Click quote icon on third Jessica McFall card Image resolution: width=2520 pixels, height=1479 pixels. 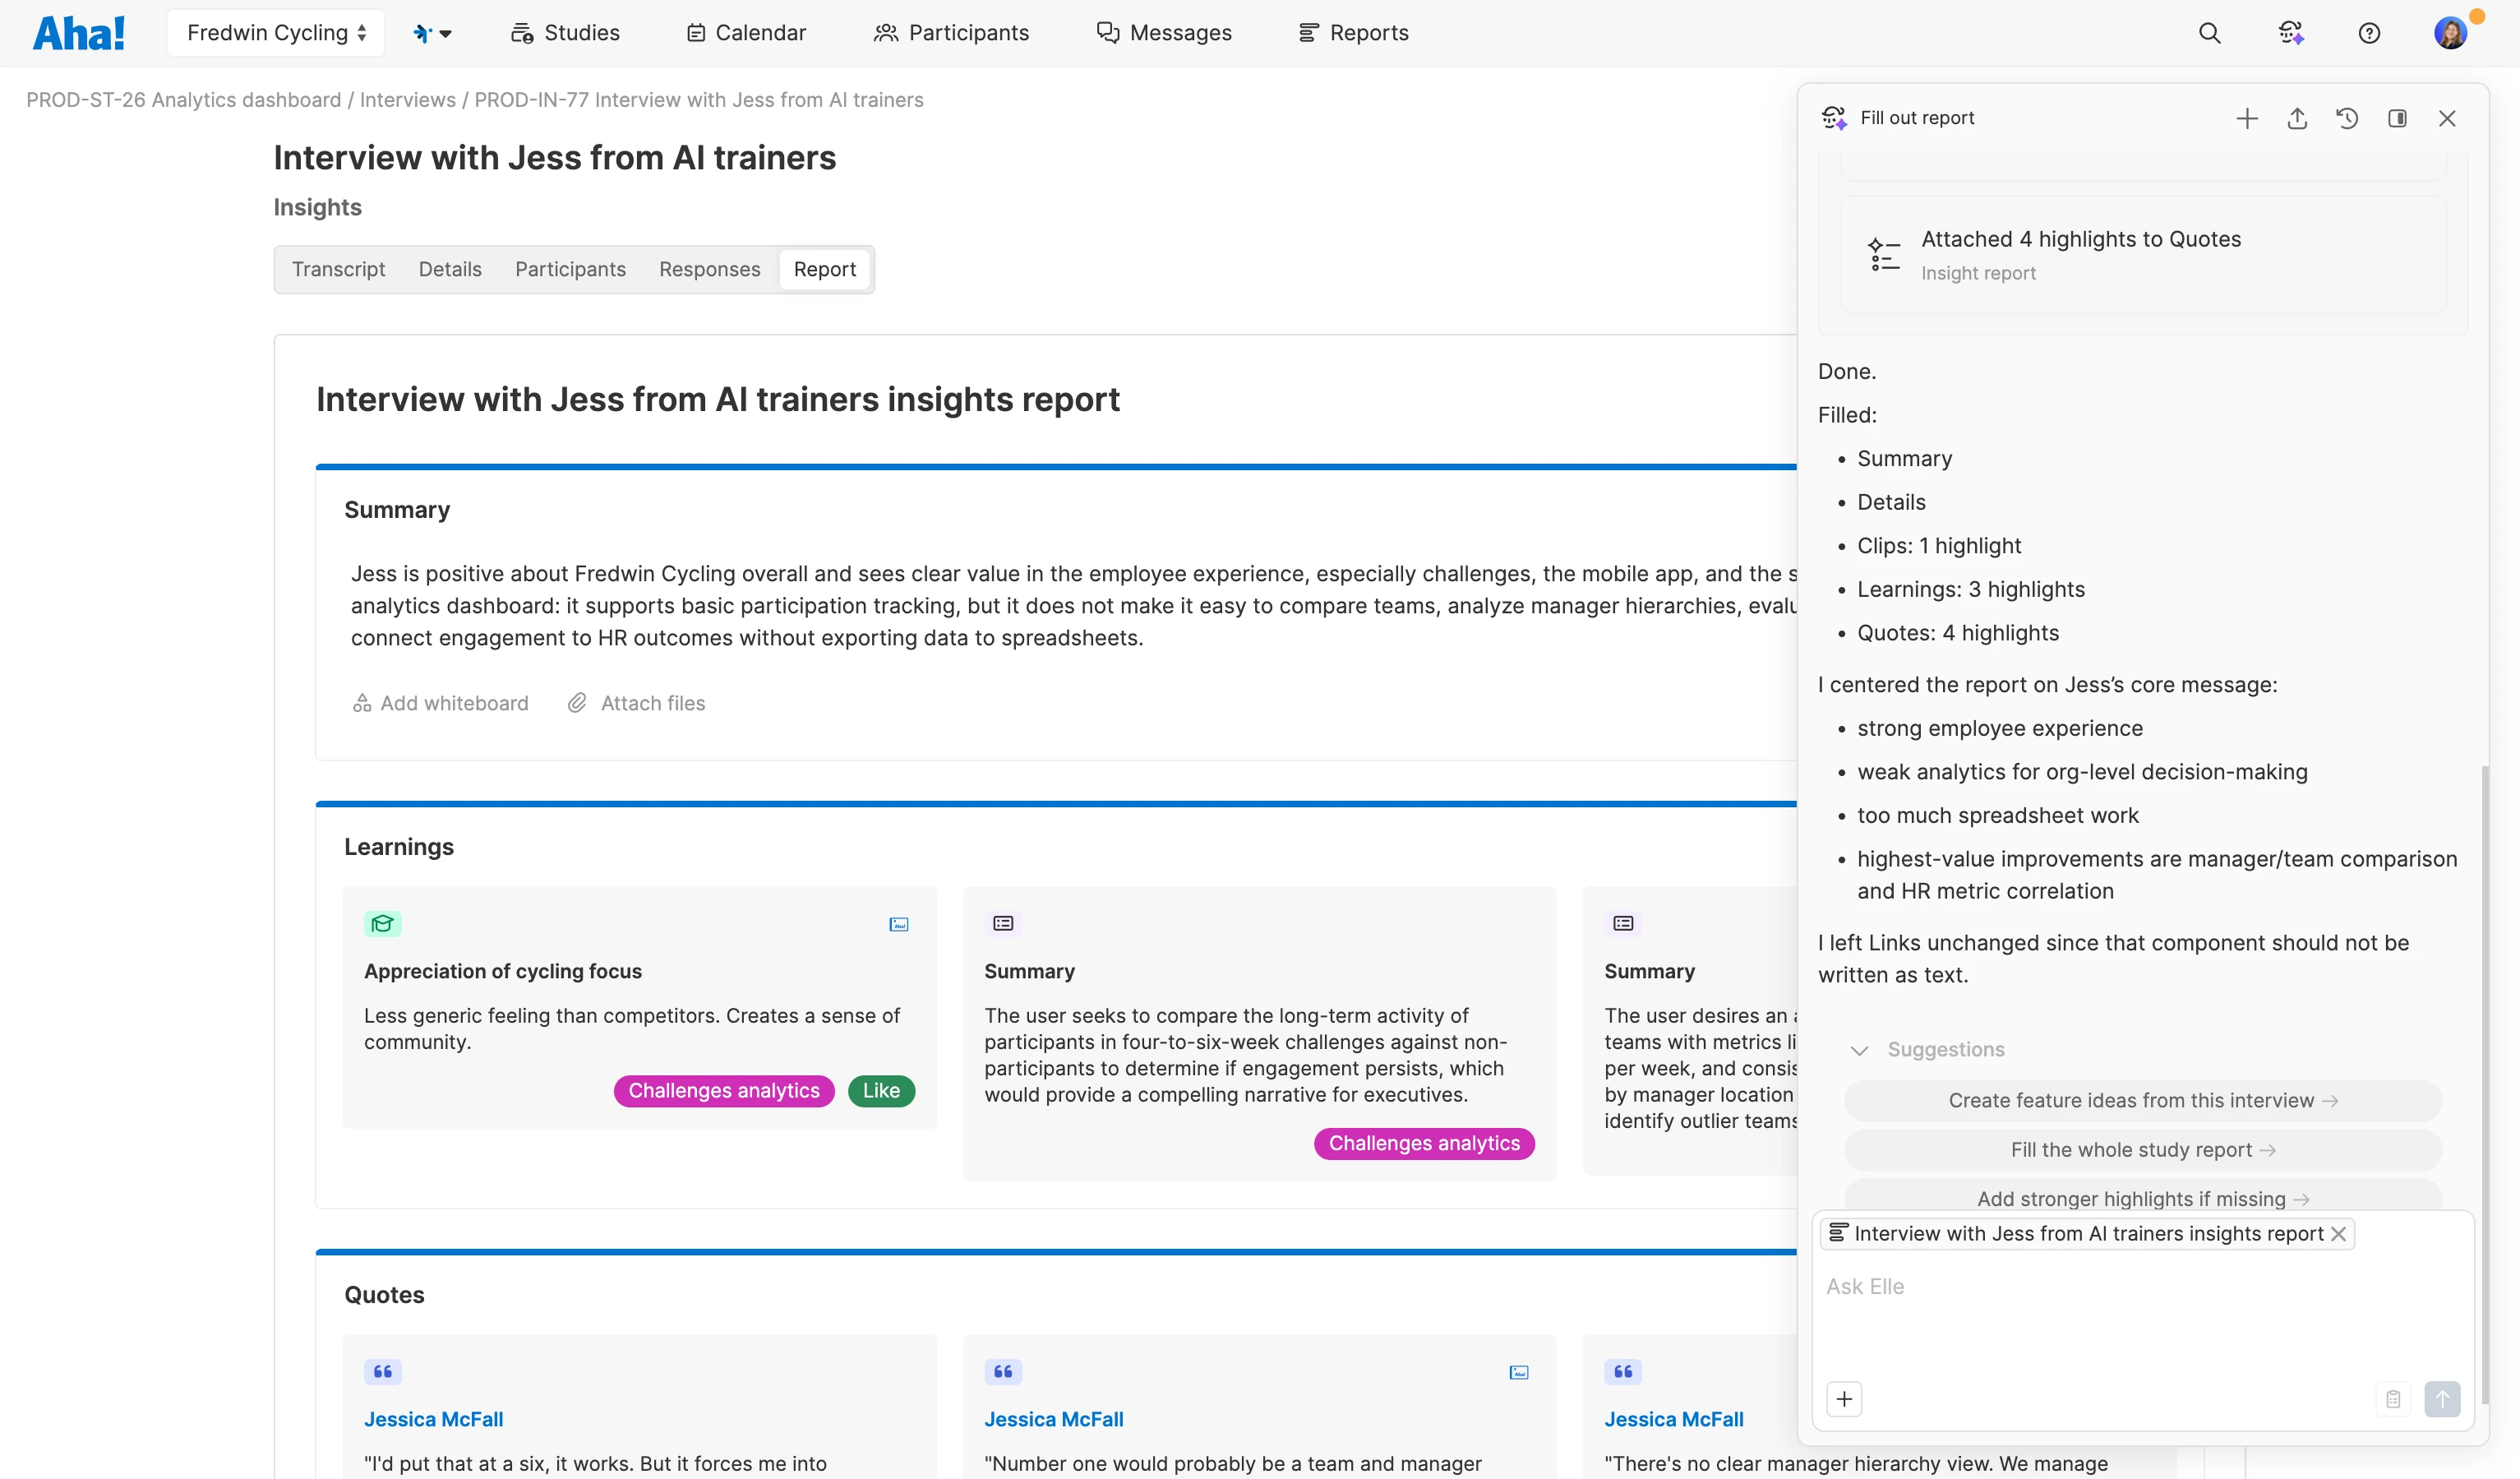1623,1371
